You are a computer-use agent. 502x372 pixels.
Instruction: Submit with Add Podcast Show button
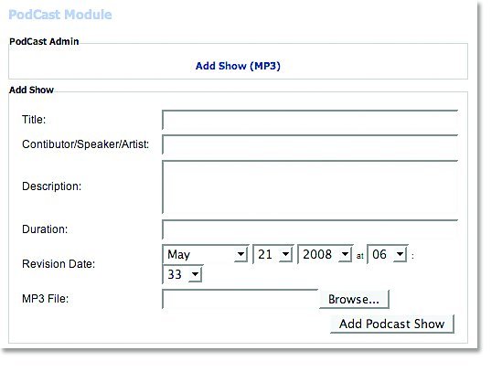[x=392, y=324]
